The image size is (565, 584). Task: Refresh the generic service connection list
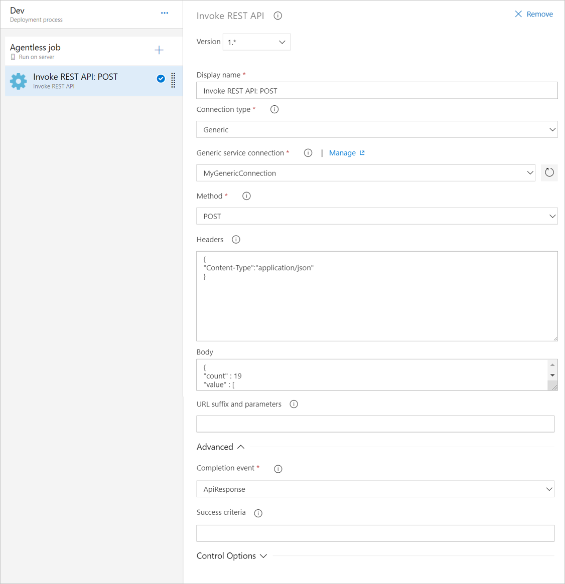pyautogui.click(x=549, y=172)
